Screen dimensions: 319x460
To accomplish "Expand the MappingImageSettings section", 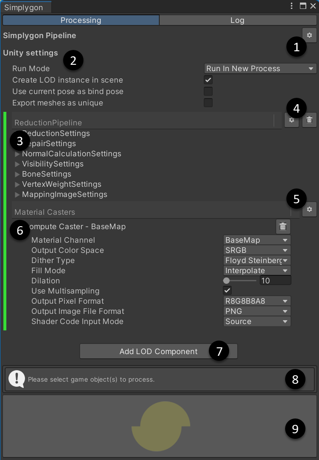I will [x=17, y=194].
